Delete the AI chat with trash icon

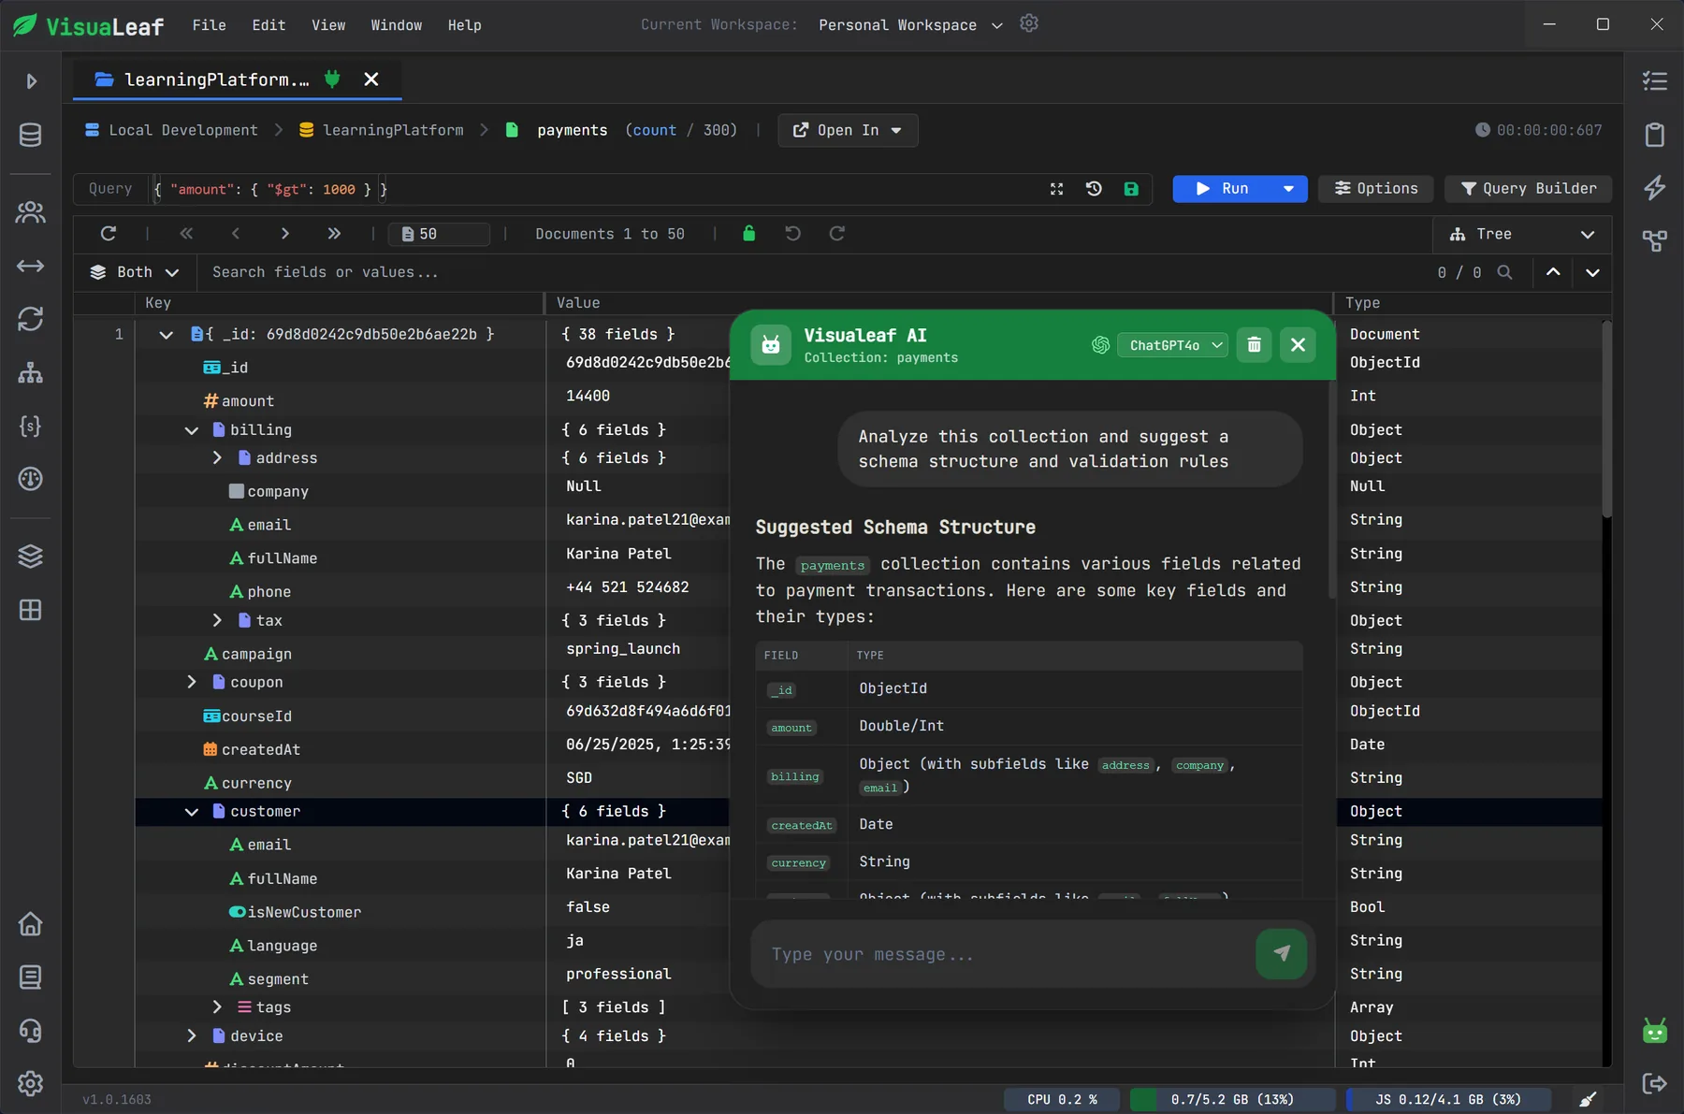tap(1254, 345)
